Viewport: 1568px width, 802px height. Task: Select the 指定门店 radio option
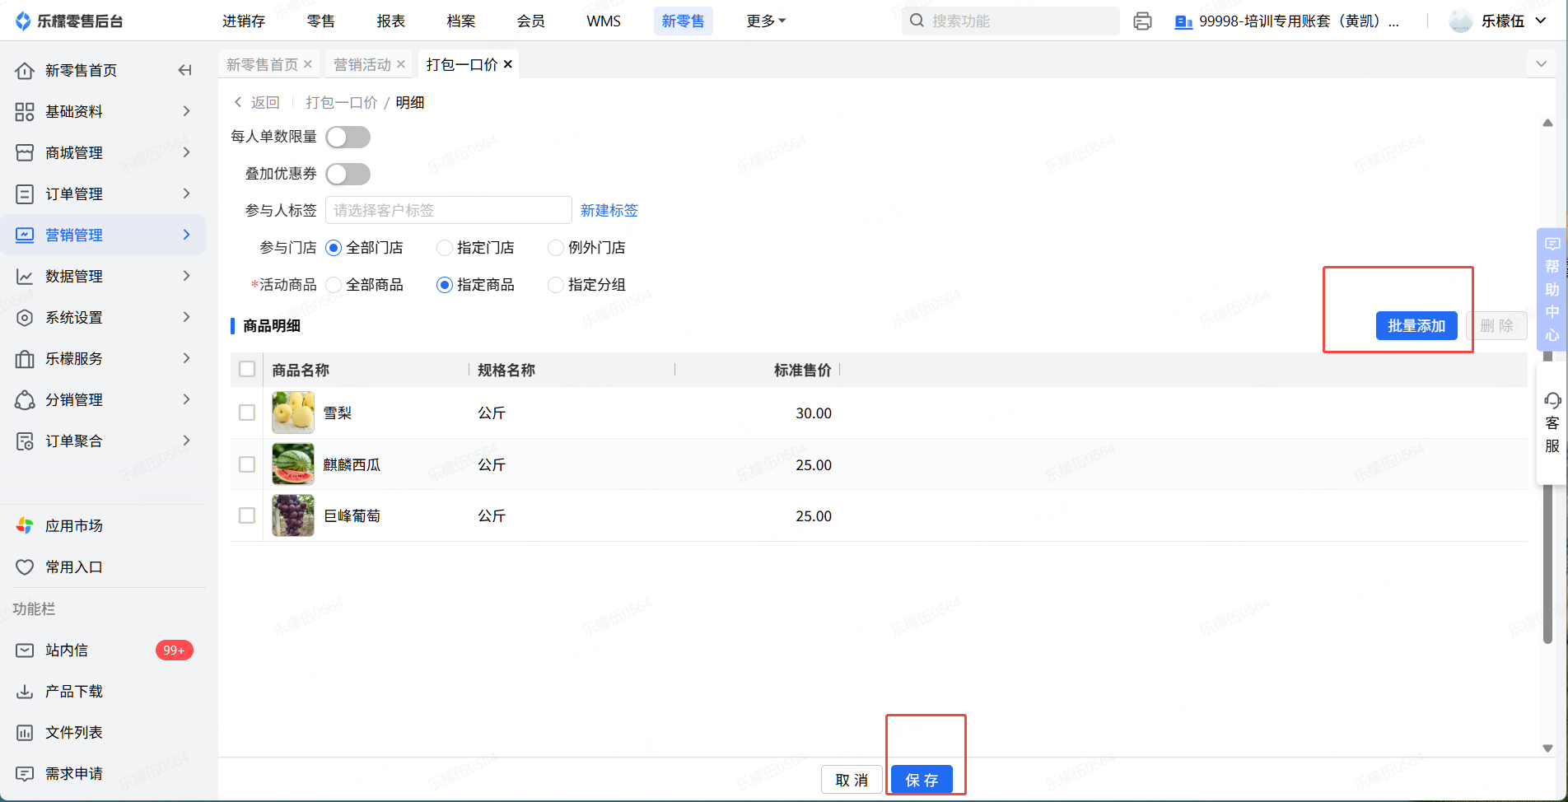point(445,248)
